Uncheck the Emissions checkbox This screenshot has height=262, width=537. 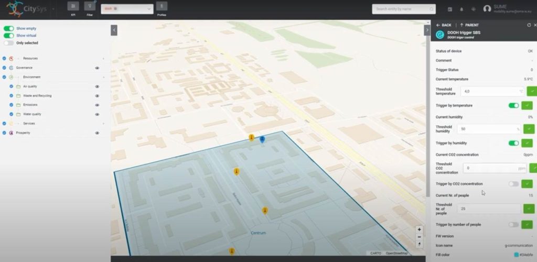(x=12, y=105)
